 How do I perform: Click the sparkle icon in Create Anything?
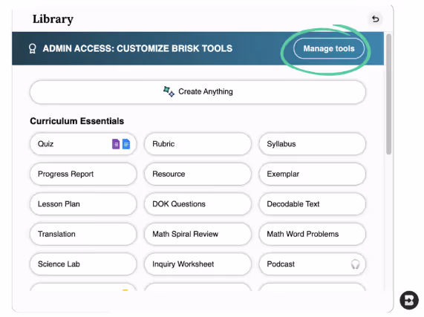click(x=169, y=91)
